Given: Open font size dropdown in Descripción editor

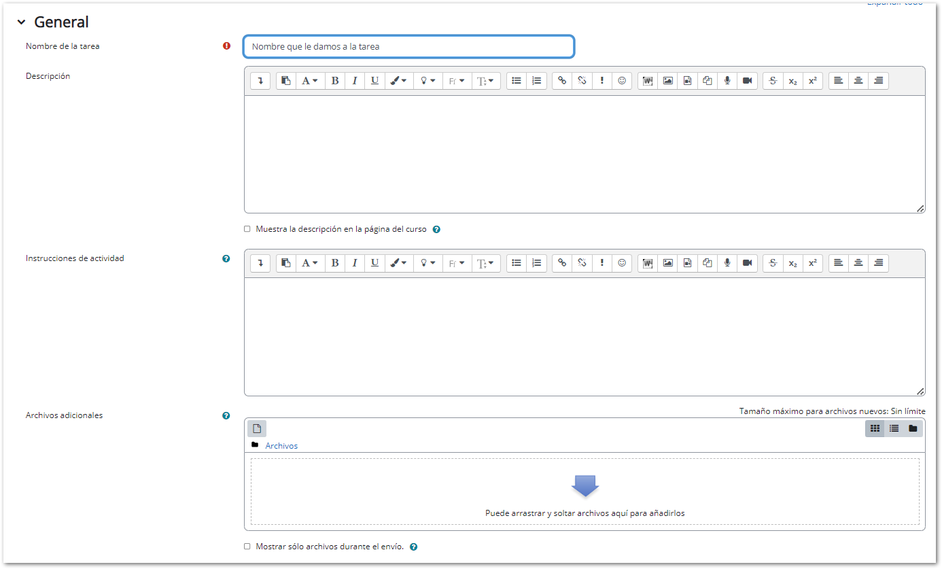Looking at the screenshot, I should 487,81.
